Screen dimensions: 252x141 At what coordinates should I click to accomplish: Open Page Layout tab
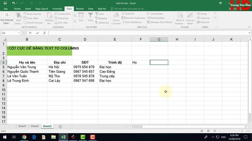[42, 9]
